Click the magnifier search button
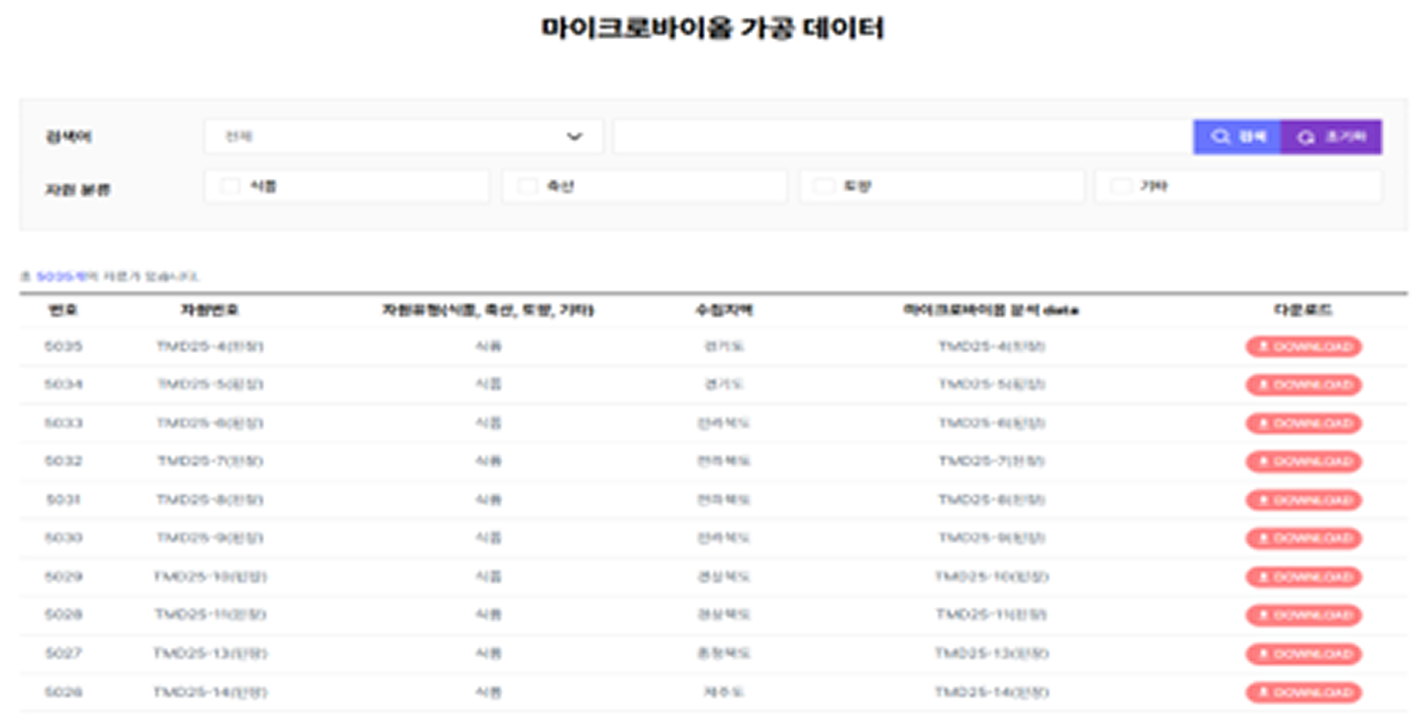Image resolution: width=1423 pixels, height=716 pixels. coord(1236,136)
